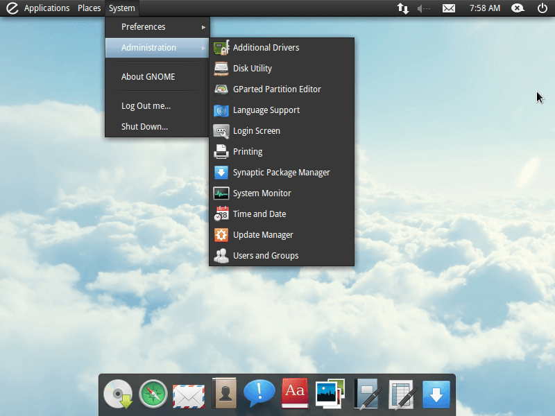
Task: Open the notebook with pen app in dock
Action: point(367,394)
